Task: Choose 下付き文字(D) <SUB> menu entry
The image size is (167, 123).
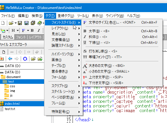Action: click(x=122, y=83)
